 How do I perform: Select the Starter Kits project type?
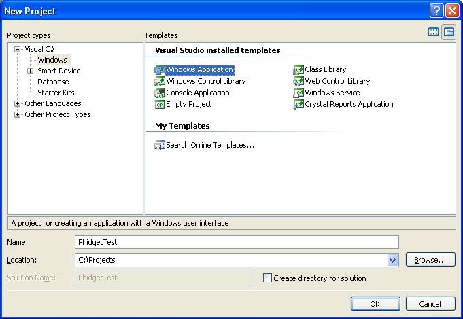(56, 93)
